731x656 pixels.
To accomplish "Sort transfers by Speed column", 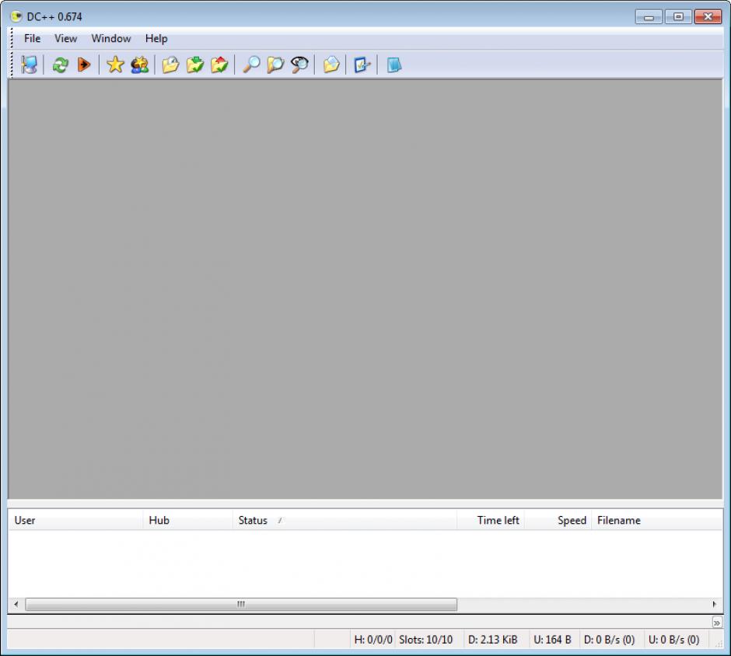I will (558, 521).
